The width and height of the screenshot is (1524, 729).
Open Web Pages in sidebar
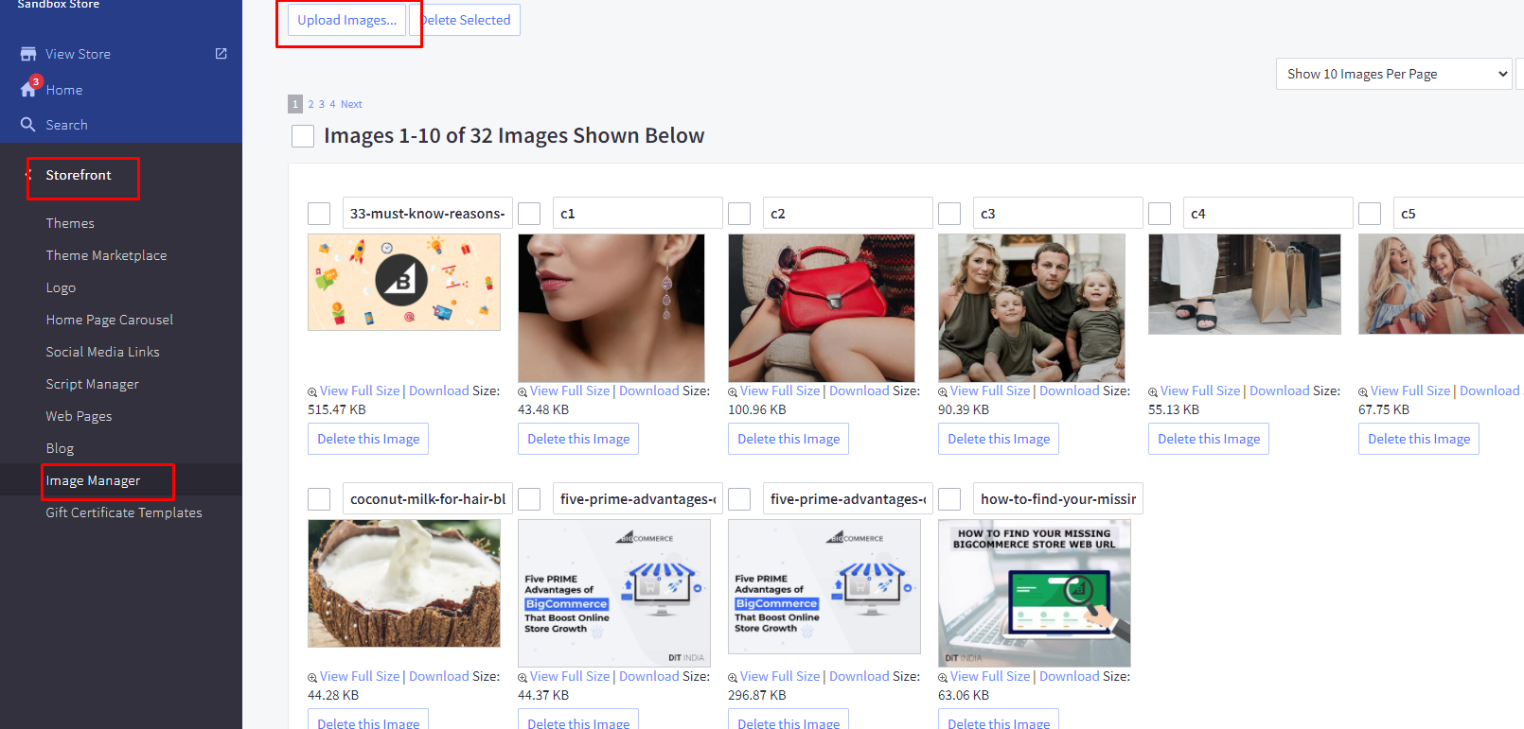coord(79,416)
